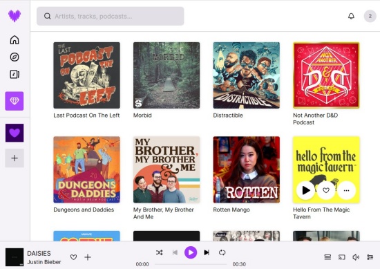Open the Morbid podcast cover
The height and width of the screenshot is (269, 380).
pyautogui.click(x=167, y=75)
